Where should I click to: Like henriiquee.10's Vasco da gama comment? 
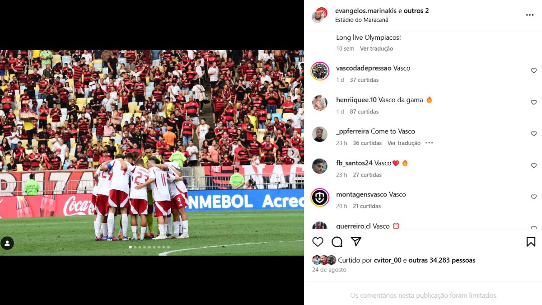tap(533, 103)
